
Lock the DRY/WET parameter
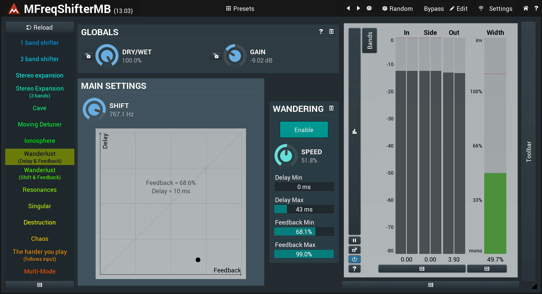pyautogui.click(x=88, y=56)
